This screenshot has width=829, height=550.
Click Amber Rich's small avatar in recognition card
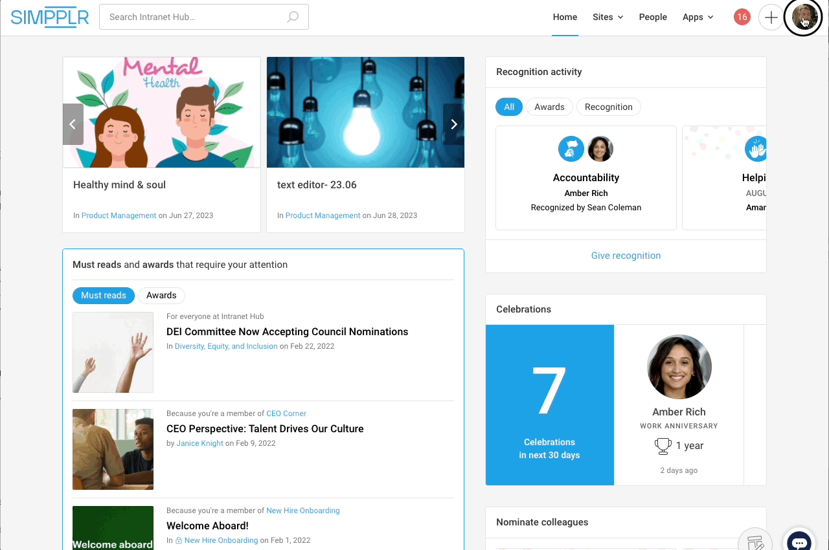600,149
